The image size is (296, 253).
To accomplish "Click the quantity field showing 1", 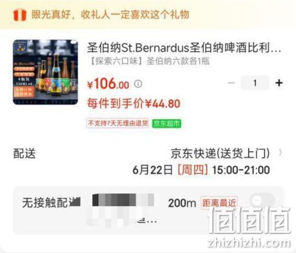I will pyautogui.click(x=255, y=83).
